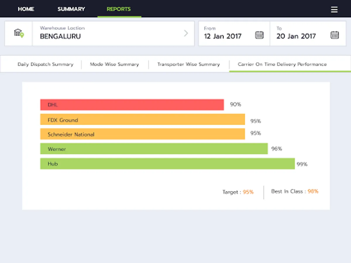Click the To date 20 Jan 2017
The height and width of the screenshot is (263, 351).
pos(296,36)
